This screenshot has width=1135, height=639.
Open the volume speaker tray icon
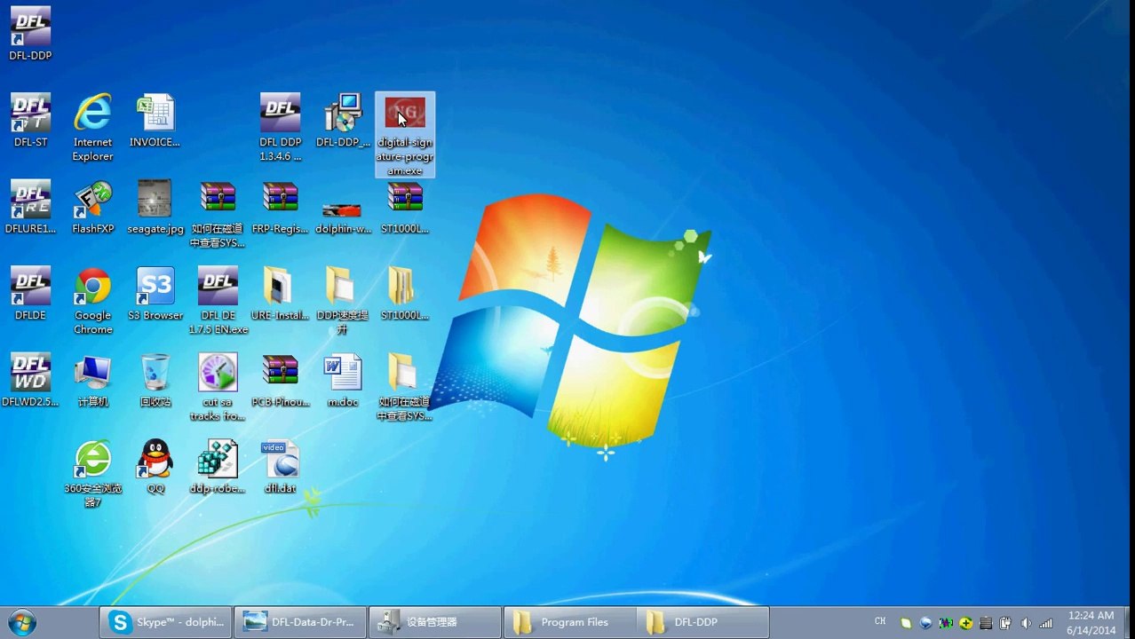[x=1027, y=623]
